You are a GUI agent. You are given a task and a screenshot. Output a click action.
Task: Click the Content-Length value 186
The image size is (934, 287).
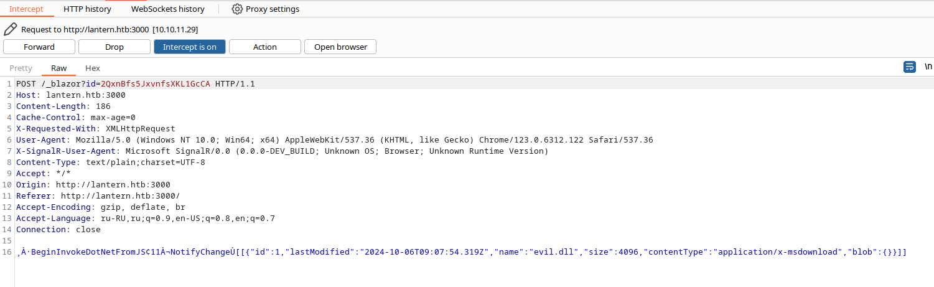(x=103, y=106)
